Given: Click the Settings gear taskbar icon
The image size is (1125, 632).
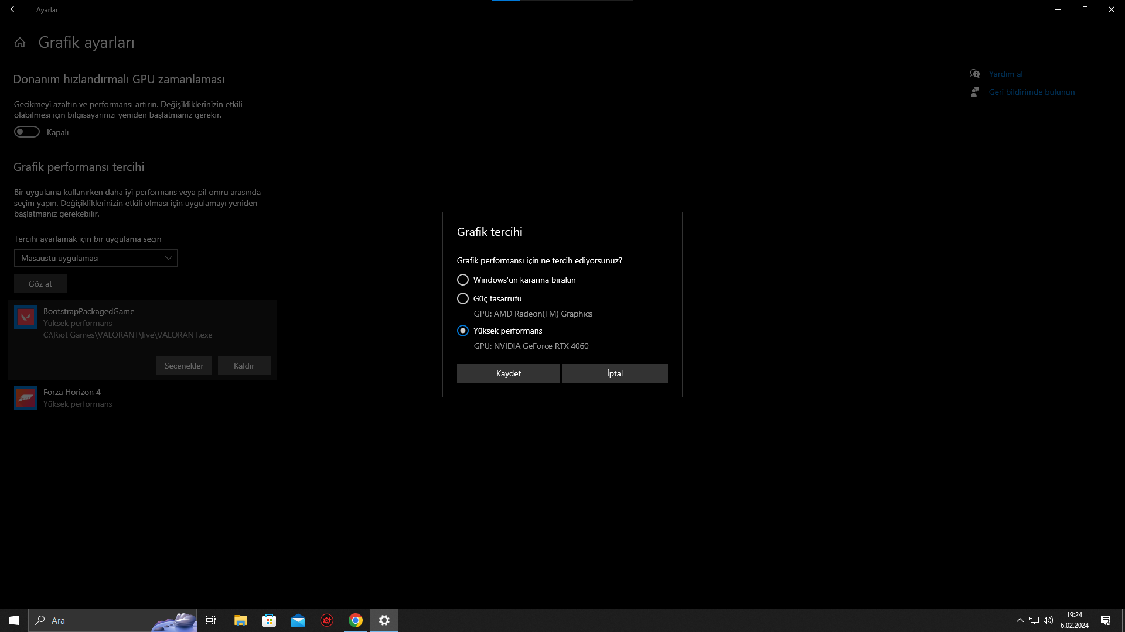Looking at the screenshot, I should 384,620.
